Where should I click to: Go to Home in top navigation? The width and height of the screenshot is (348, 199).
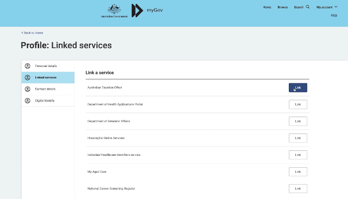(267, 7)
